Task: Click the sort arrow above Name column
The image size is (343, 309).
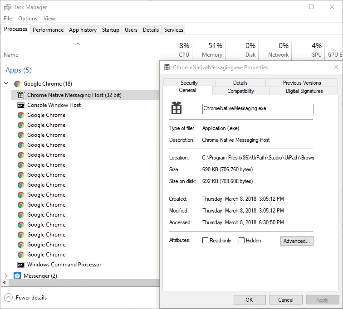Action: (x=78, y=44)
